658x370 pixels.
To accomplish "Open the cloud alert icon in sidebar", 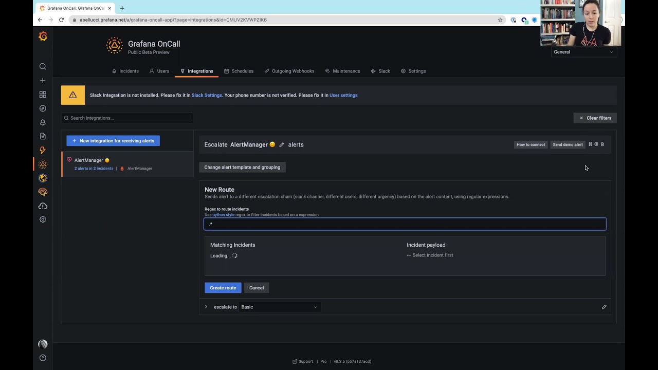I will 43,206.
